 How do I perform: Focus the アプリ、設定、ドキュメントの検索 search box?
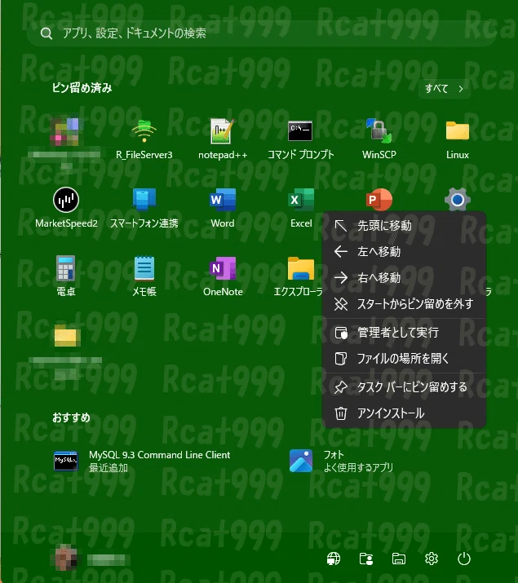[262, 33]
